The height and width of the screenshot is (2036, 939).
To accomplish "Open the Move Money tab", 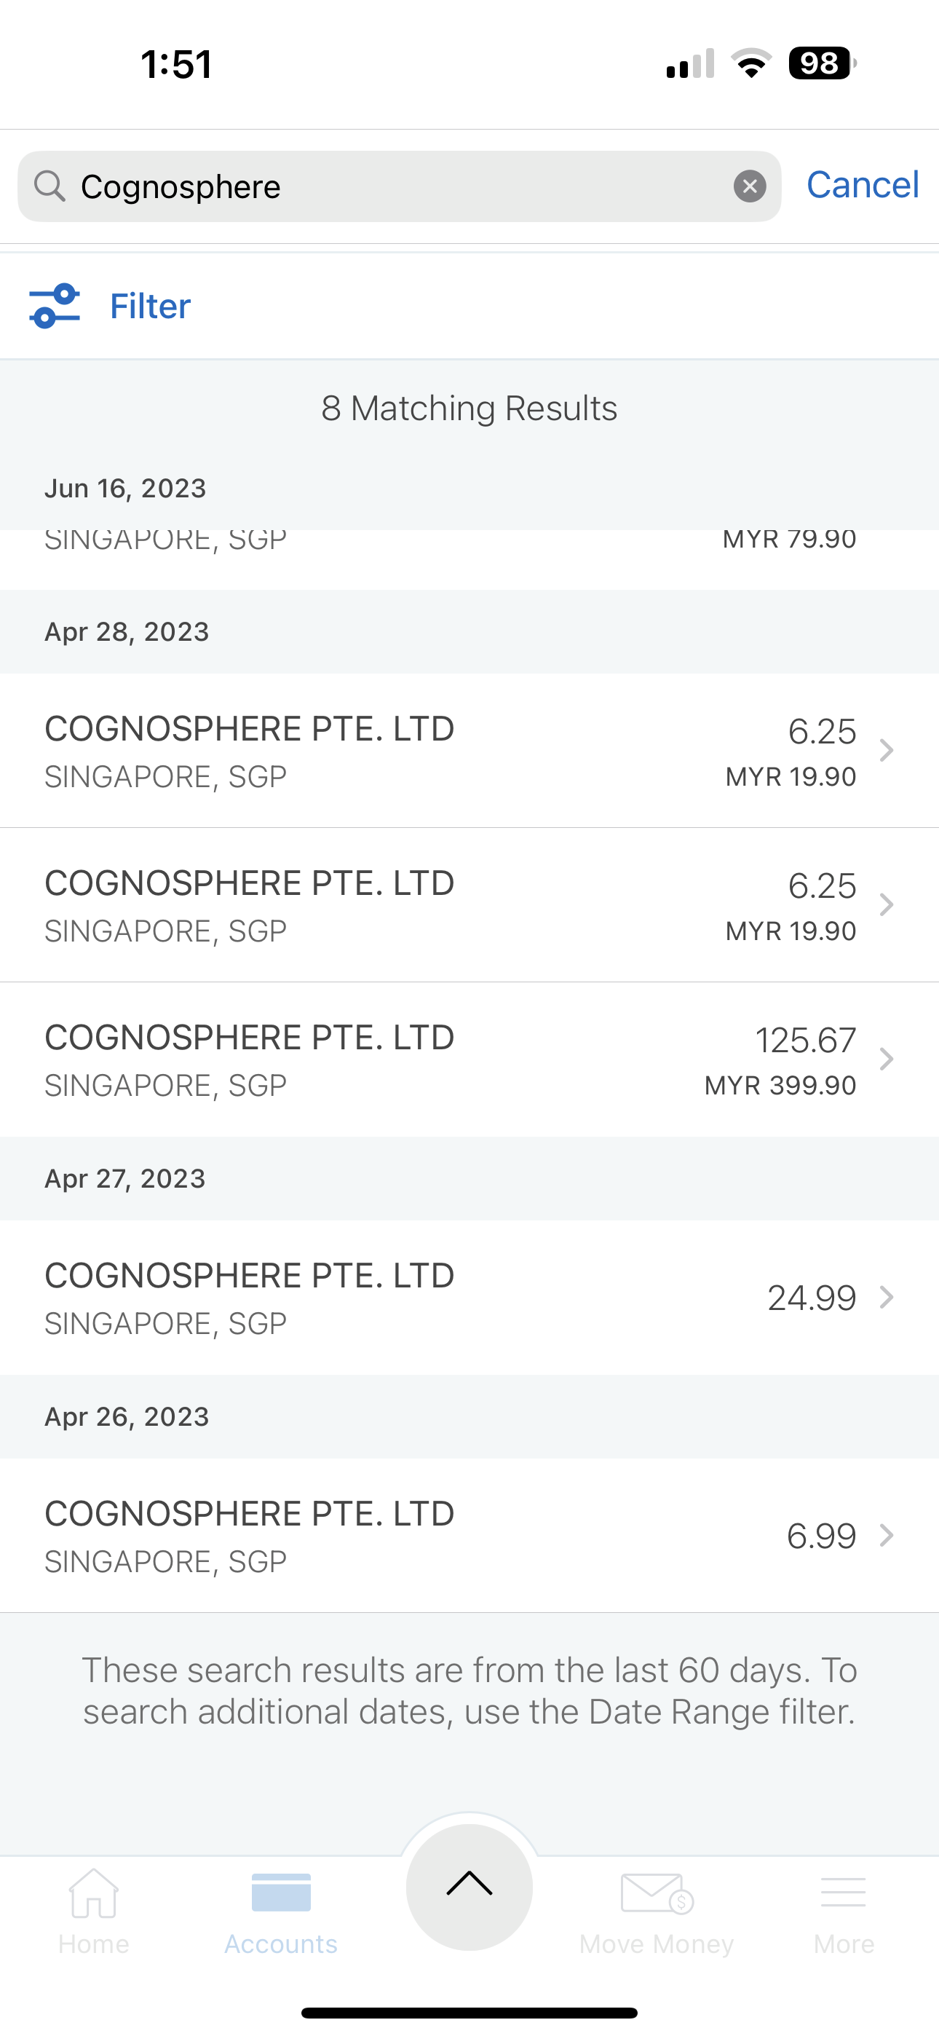I will pyautogui.click(x=656, y=1913).
